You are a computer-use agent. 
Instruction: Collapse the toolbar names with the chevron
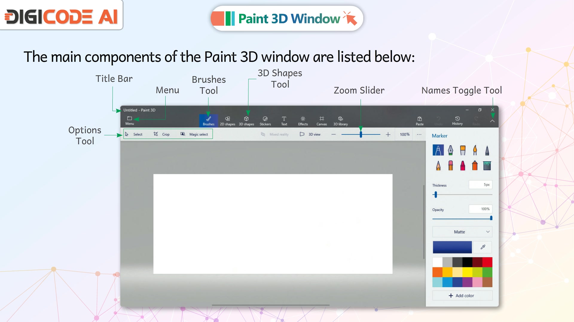point(492,121)
